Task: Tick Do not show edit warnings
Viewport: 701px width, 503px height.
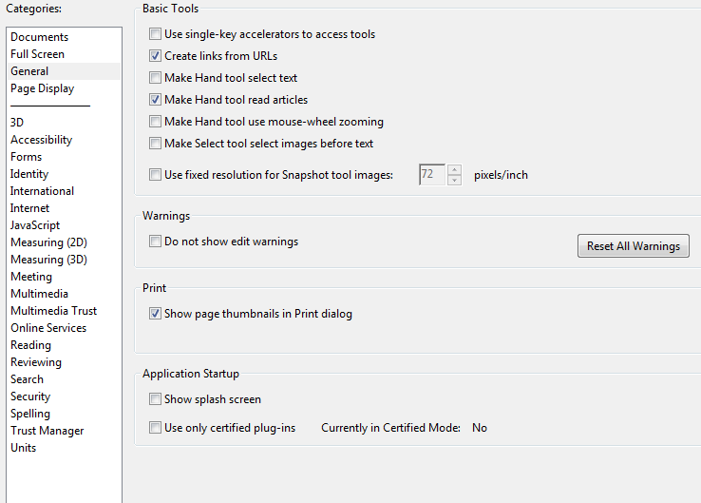Action: tap(156, 242)
